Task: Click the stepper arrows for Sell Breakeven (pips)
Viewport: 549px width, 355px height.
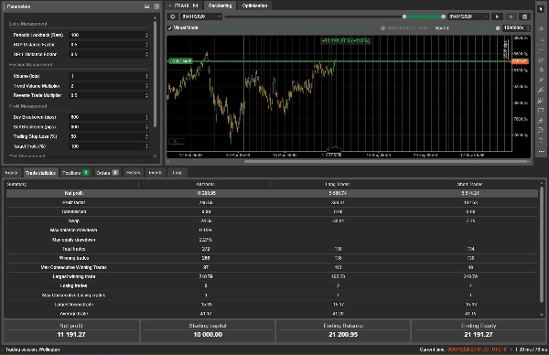Action: [146, 127]
